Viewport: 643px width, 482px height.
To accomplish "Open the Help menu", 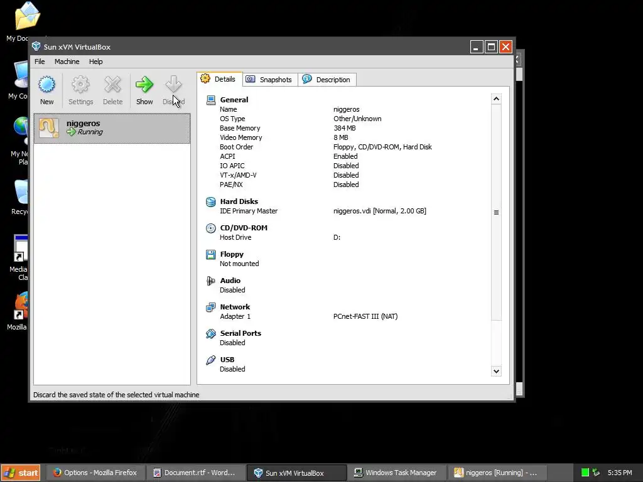I will point(95,62).
